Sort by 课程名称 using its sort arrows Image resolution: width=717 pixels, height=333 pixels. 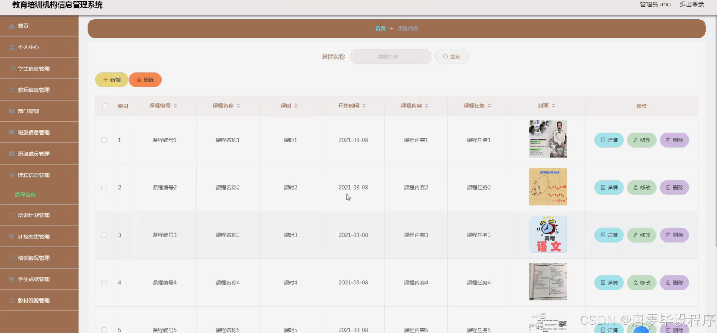(x=238, y=106)
